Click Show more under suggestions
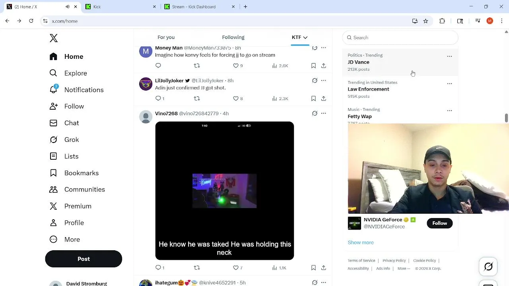This screenshot has width=509, height=286. (x=361, y=242)
